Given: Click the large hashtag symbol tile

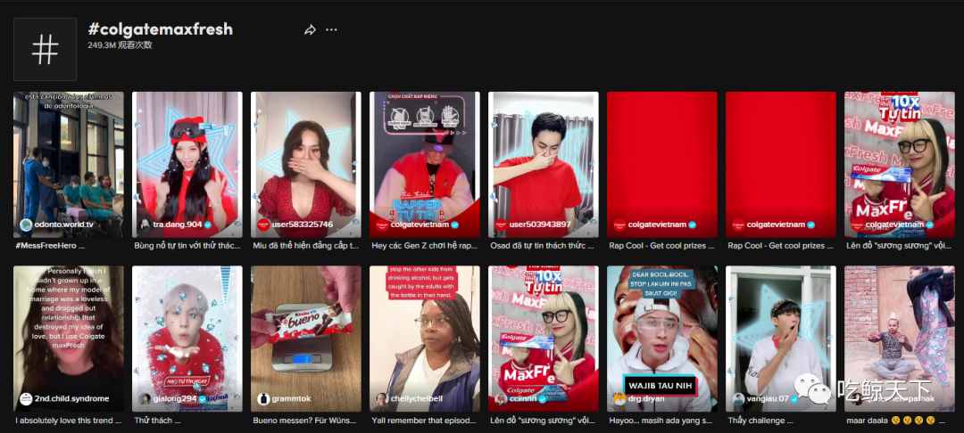Looking at the screenshot, I should [45, 49].
